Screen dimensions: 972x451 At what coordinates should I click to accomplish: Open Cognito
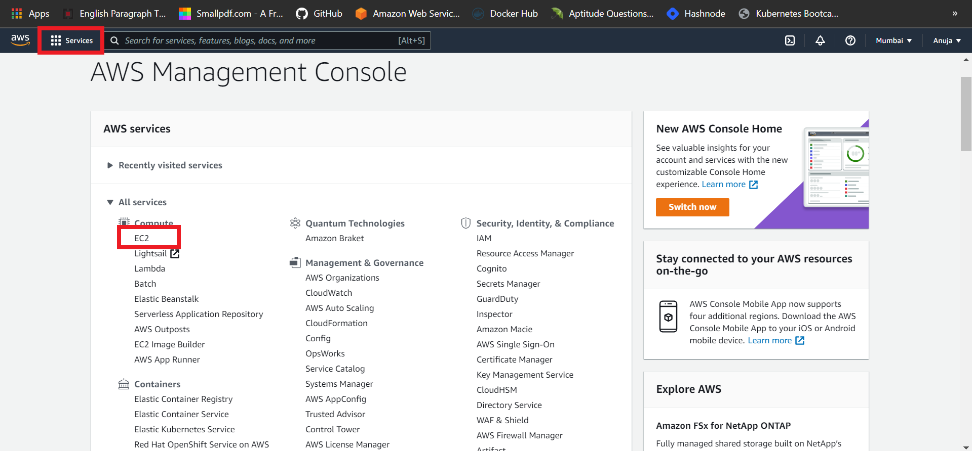491,268
